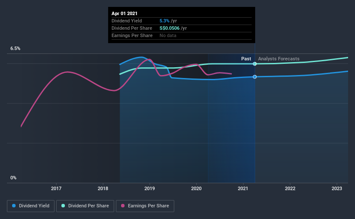The height and width of the screenshot is (219, 355).
Task: Click the 2021 x-axis label
Action: pyautogui.click(x=243, y=188)
